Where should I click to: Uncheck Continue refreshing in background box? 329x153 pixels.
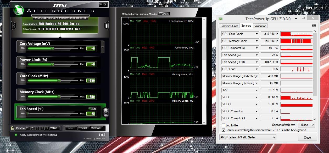pyautogui.click(x=223, y=130)
